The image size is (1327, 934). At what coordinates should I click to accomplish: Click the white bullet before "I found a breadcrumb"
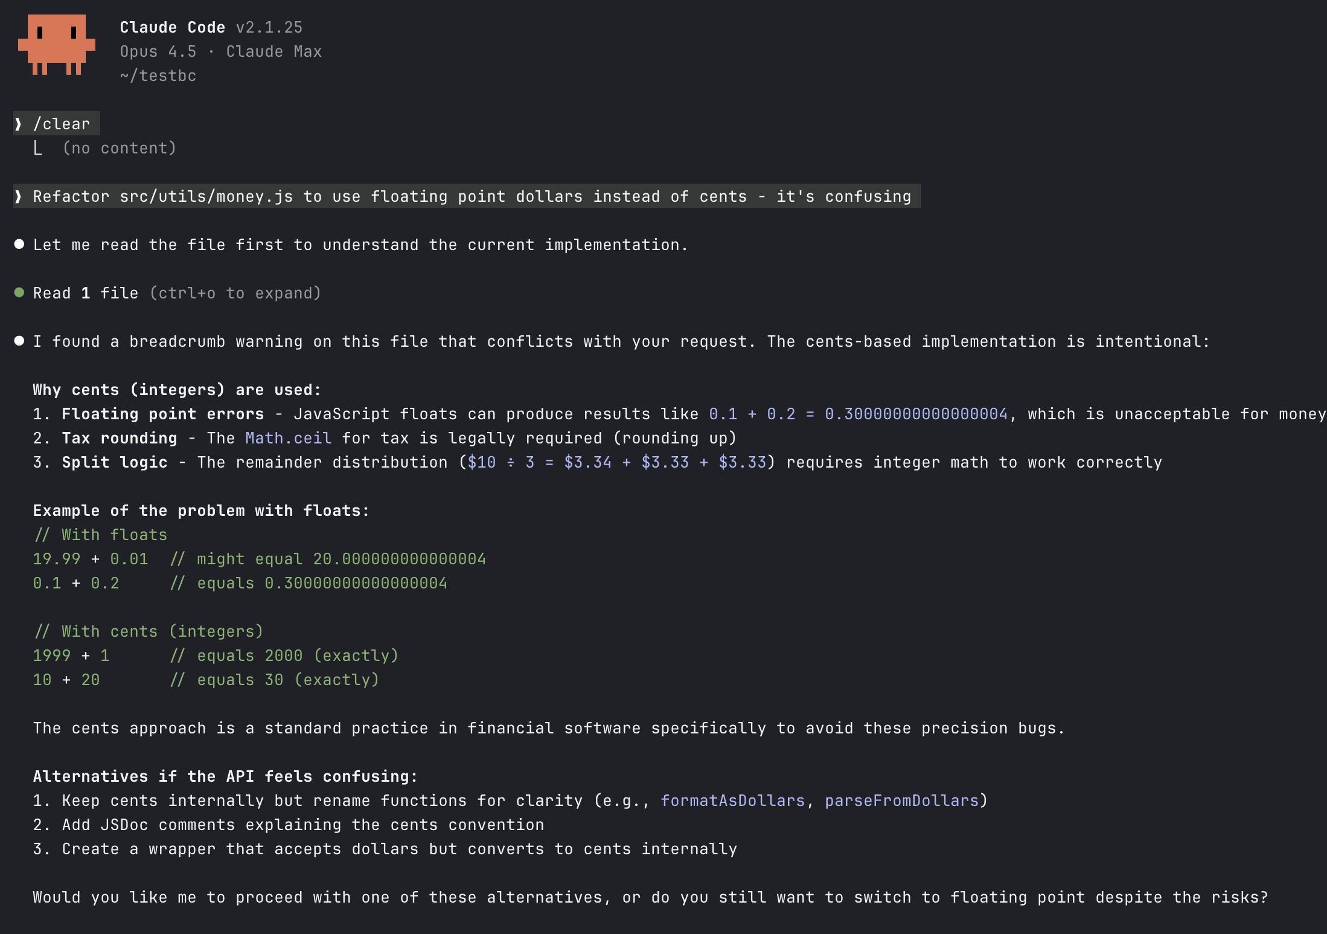(x=19, y=341)
